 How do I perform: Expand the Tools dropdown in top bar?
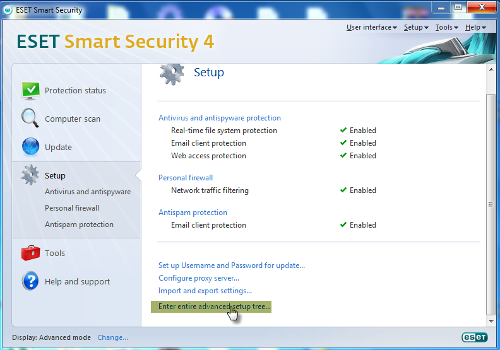446,28
